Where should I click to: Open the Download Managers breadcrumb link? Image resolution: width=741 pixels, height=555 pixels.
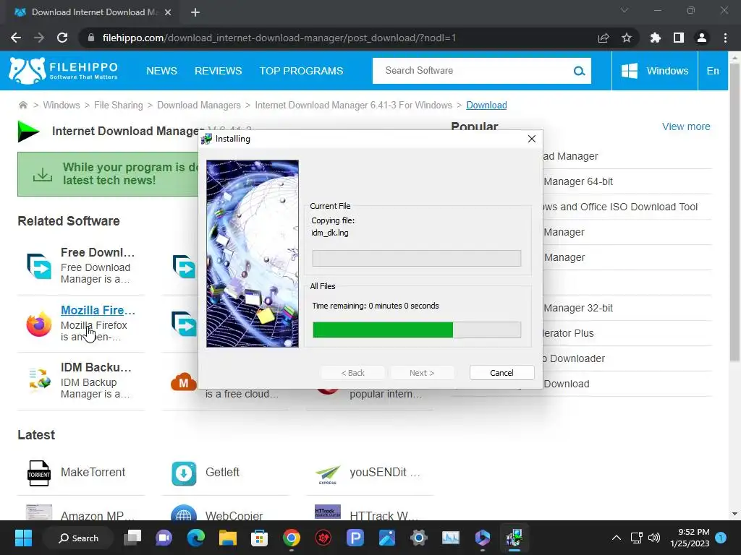coord(198,105)
